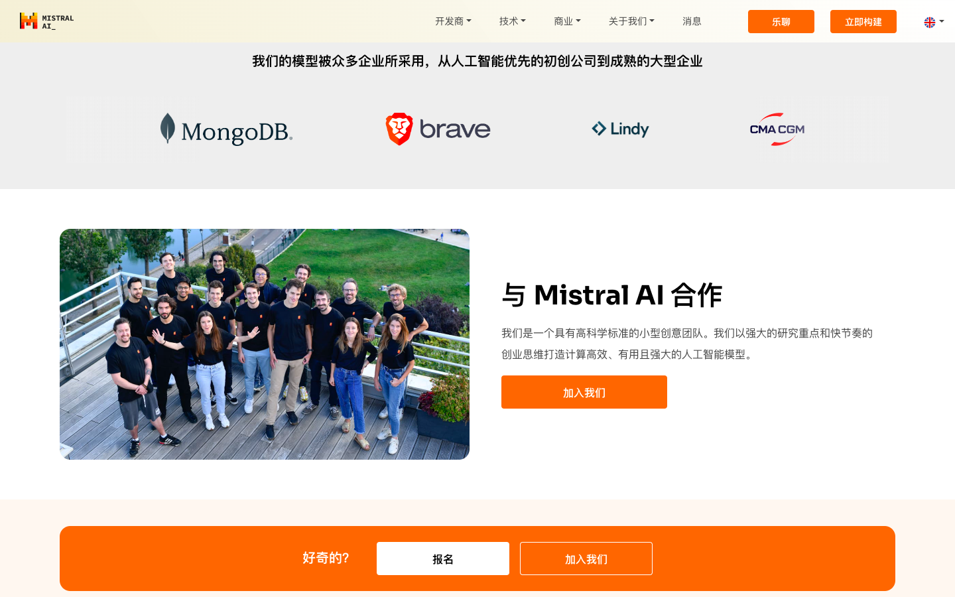Screen dimensions: 955x597
Task: Select the Lindy logo
Action: coord(620,129)
